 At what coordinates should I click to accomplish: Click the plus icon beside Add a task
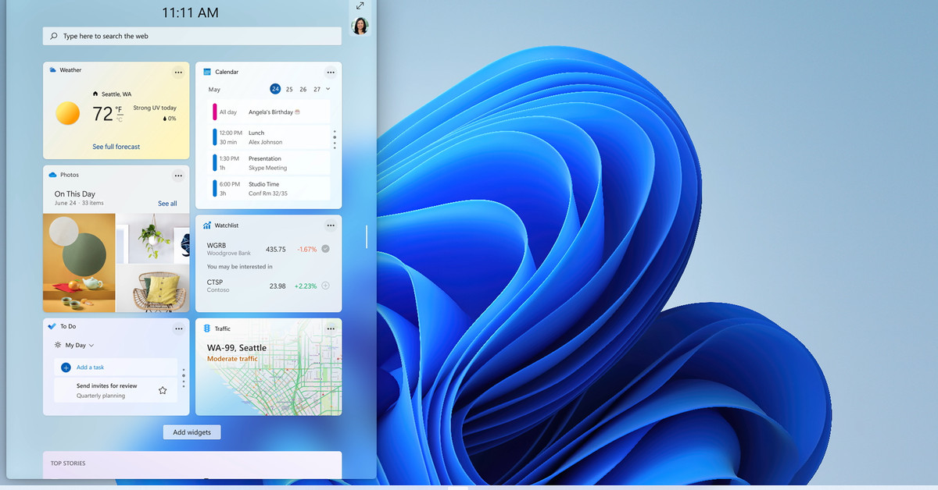click(66, 367)
